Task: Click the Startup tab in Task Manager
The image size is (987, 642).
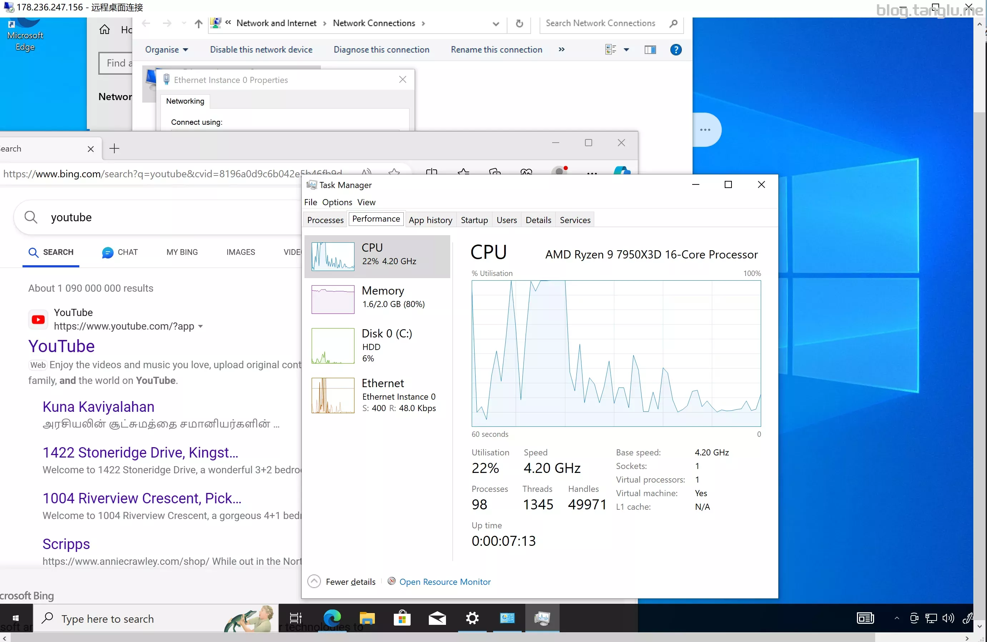Action: 474,219
